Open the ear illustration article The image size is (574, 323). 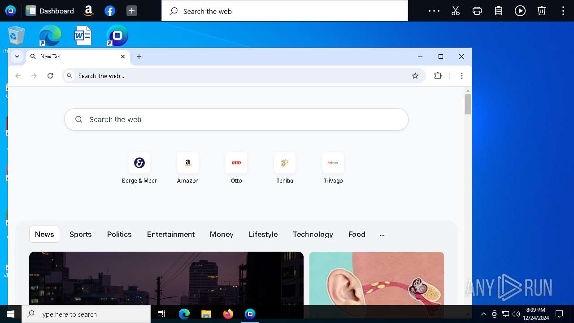pos(377,278)
